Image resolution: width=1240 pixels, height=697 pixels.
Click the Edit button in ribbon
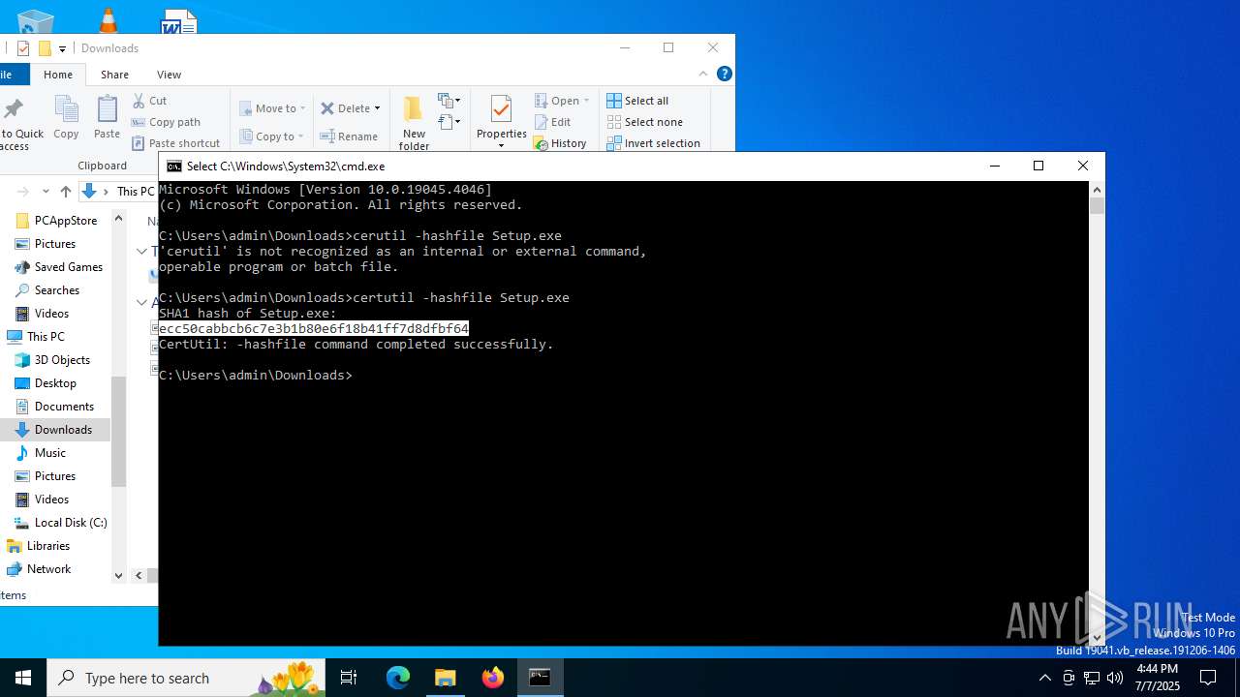(552, 122)
